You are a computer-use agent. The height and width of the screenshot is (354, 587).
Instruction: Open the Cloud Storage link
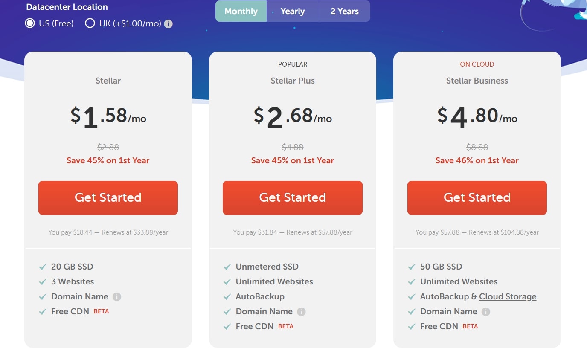(x=508, y=297)
